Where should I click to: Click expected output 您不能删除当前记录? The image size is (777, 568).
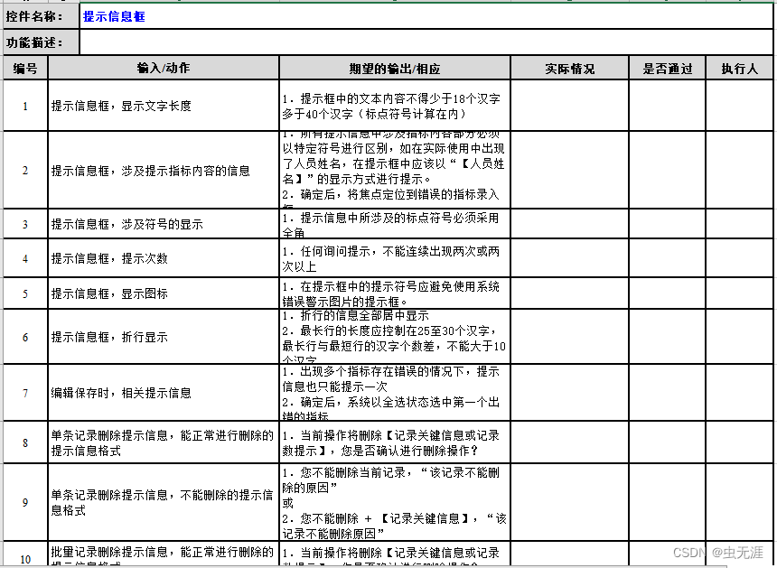click(395, 502)
